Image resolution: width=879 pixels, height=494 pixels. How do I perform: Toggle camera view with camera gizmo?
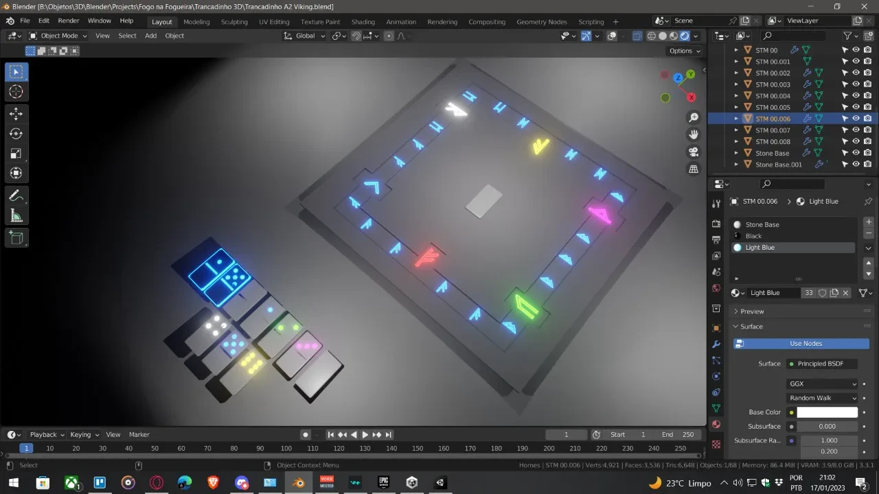point(694,152)
